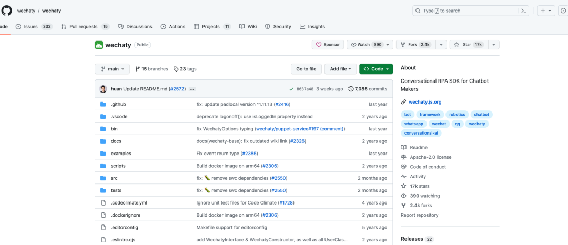Select the framework topic tag
Image resolution: width=568 pixels, height=245 pixels.
point(430,115)
